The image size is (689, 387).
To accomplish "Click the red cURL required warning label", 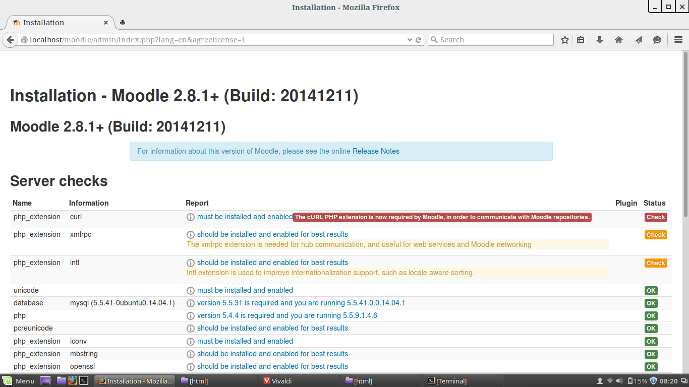I will tap(442, 217).
